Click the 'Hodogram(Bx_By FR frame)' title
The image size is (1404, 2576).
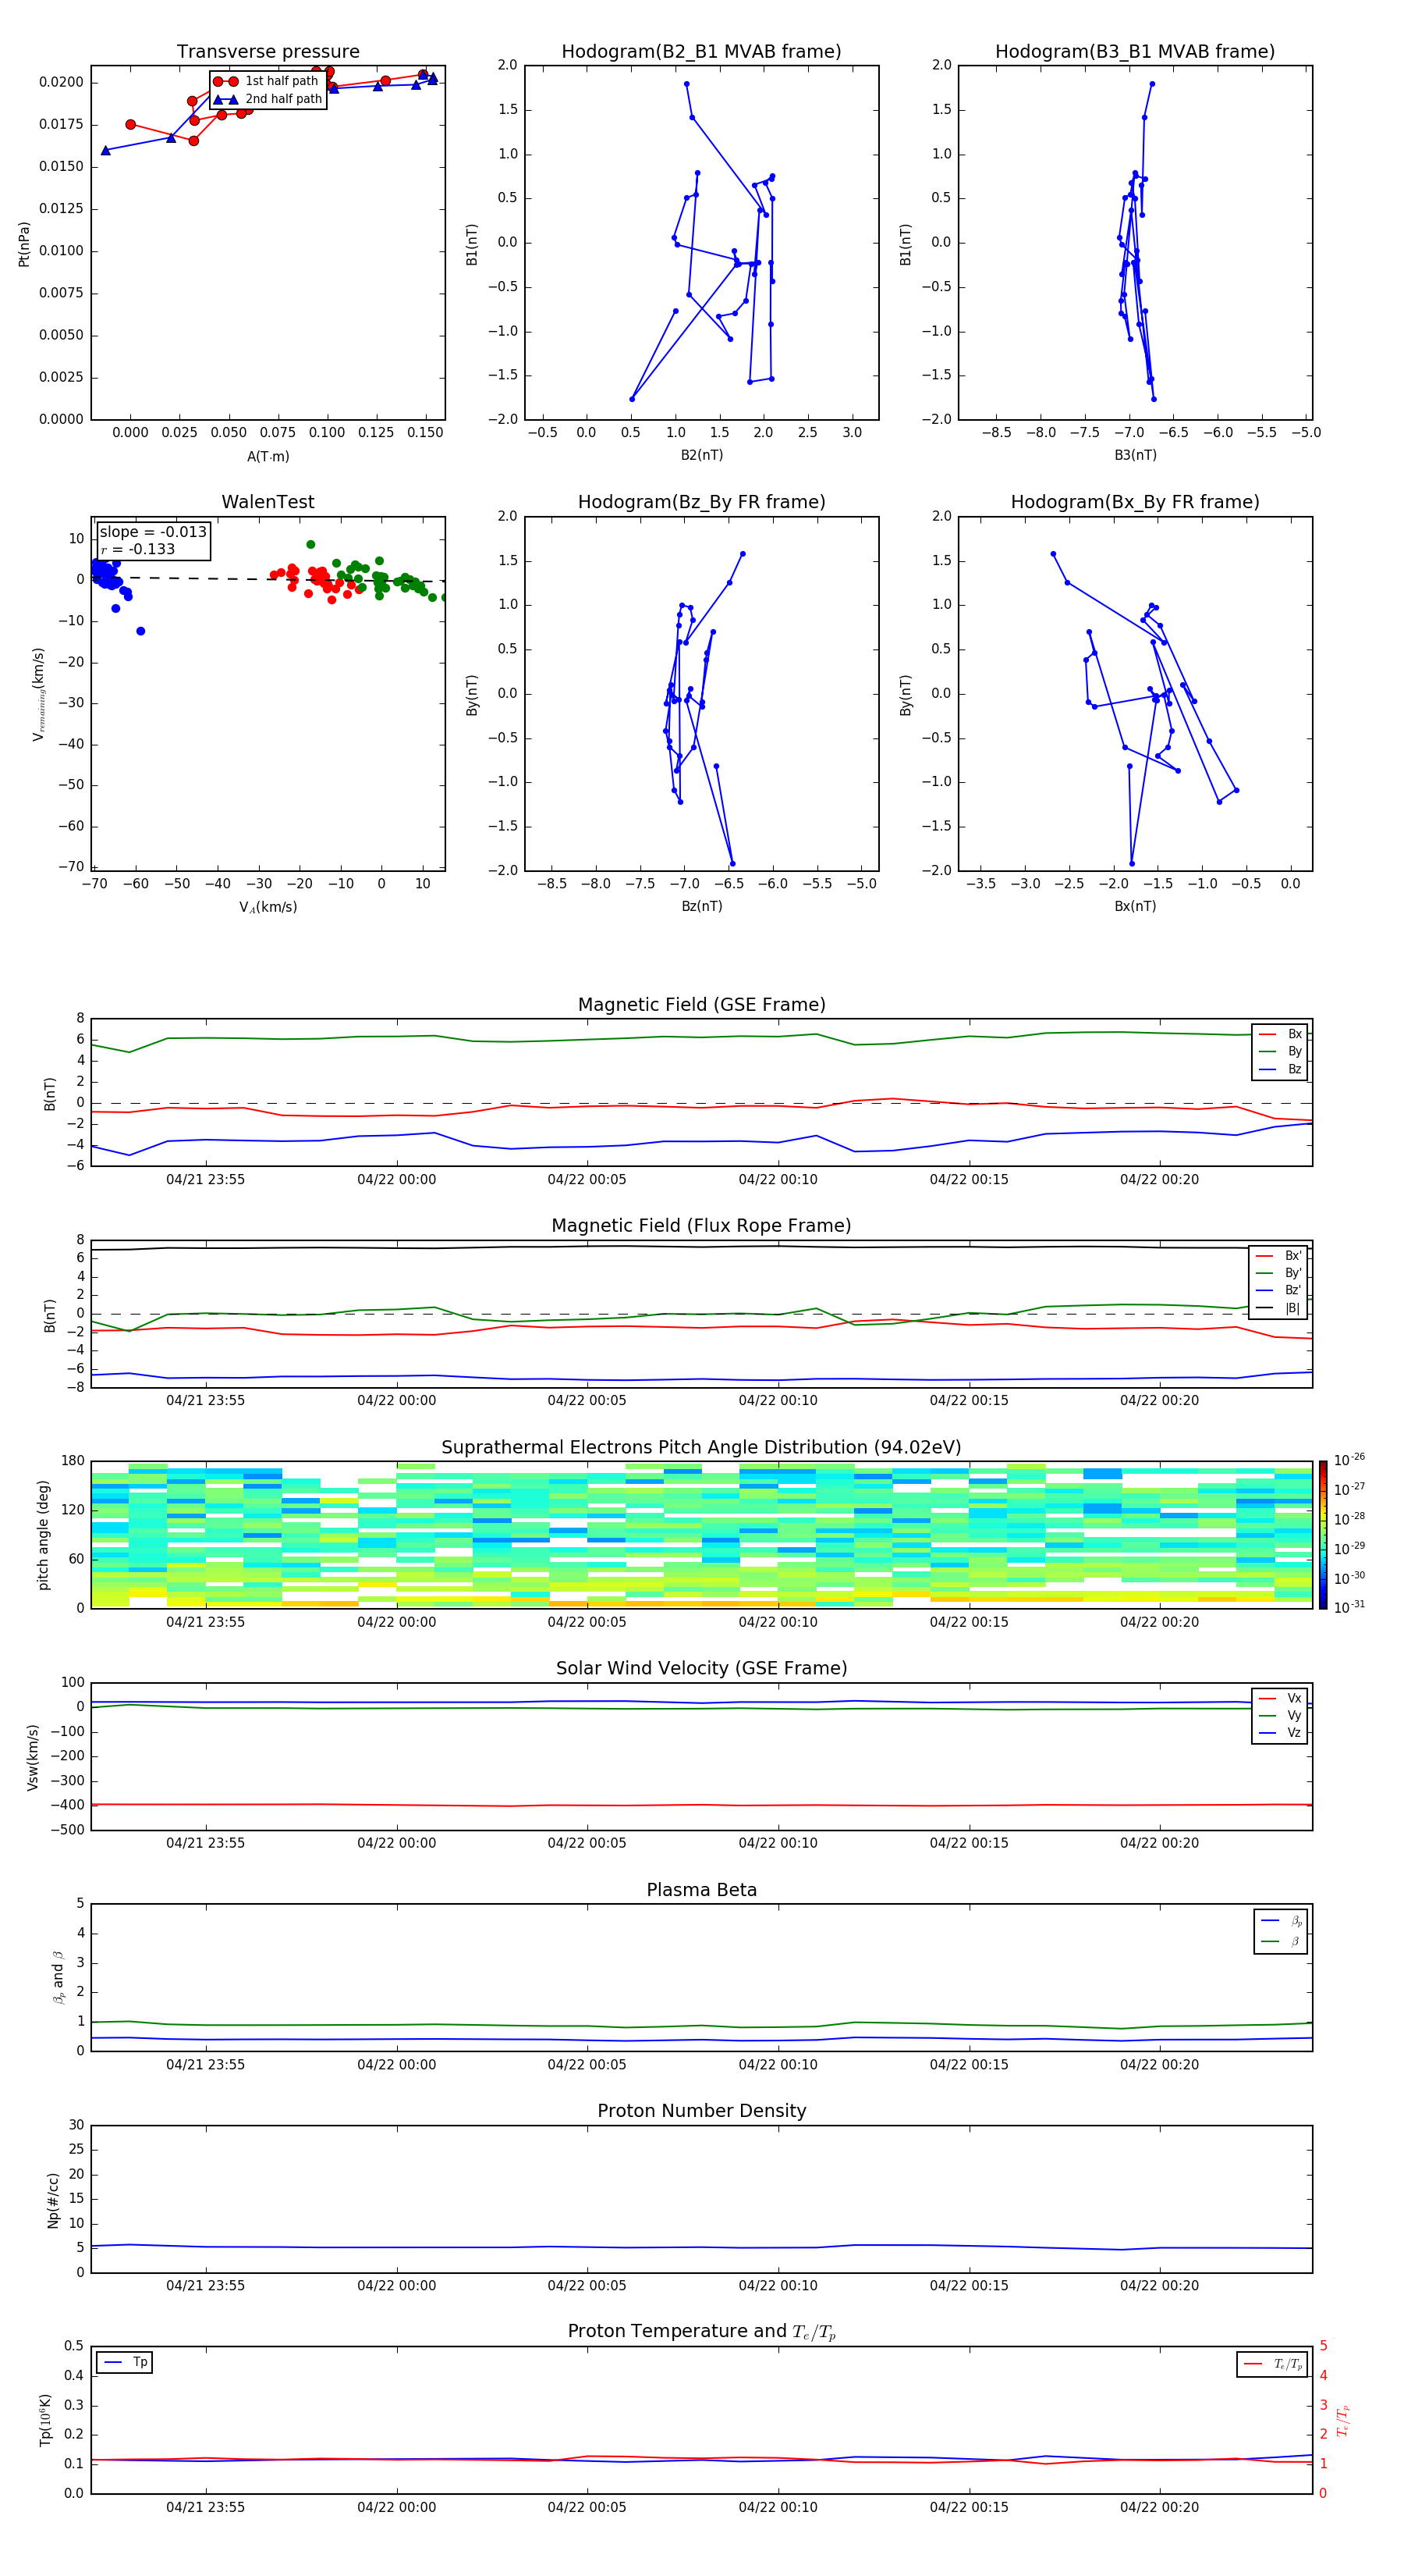pyautogui.click(x=1135, y=502)
